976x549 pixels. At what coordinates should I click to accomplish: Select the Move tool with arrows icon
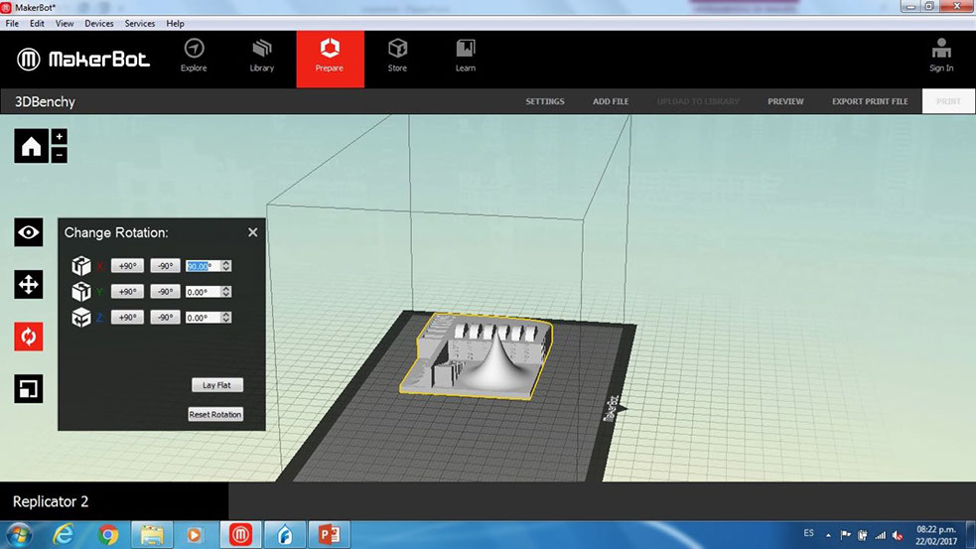tap(29, 285)
